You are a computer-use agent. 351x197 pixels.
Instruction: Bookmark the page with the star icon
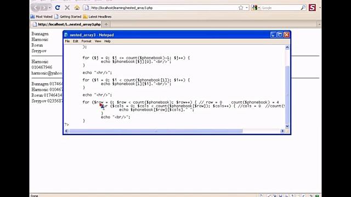(241, 8)
